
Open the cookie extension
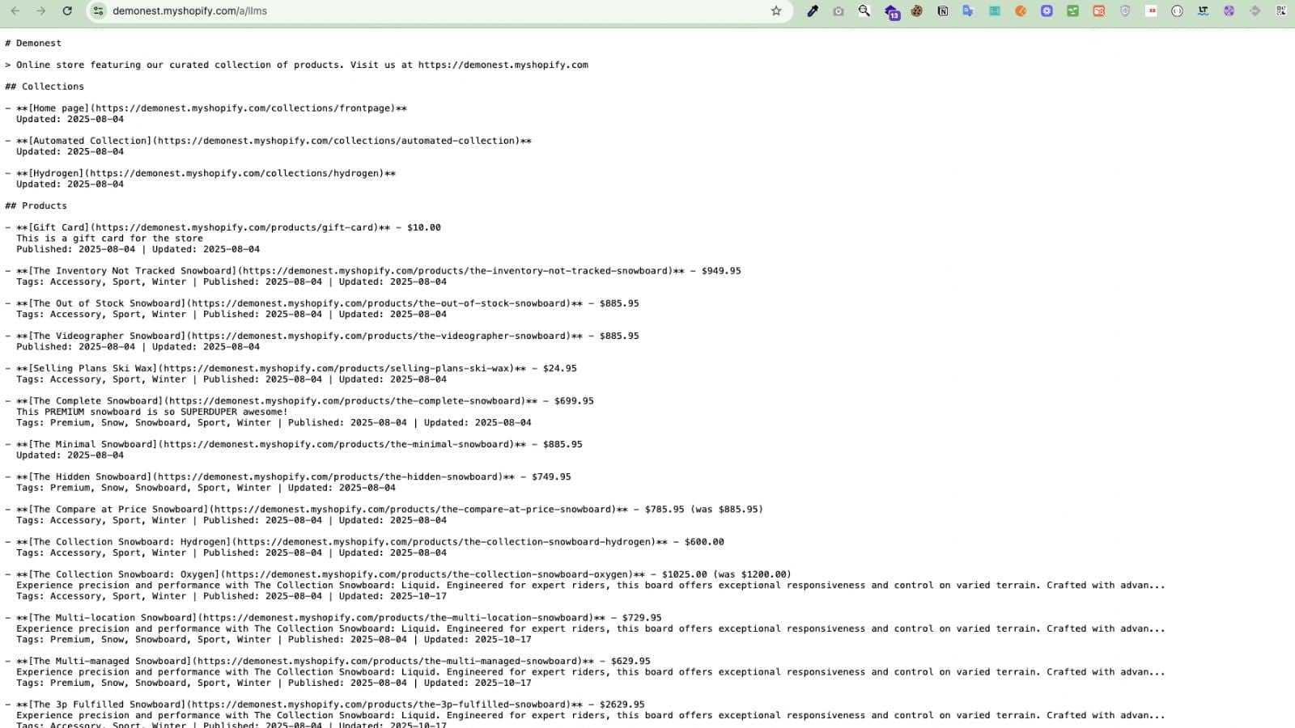click(917, 11)
